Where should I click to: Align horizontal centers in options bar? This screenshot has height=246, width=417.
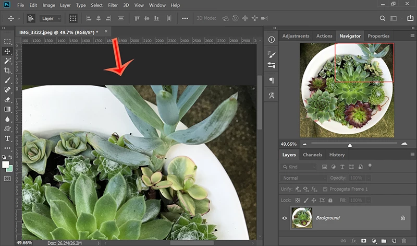tap(99, 18)
